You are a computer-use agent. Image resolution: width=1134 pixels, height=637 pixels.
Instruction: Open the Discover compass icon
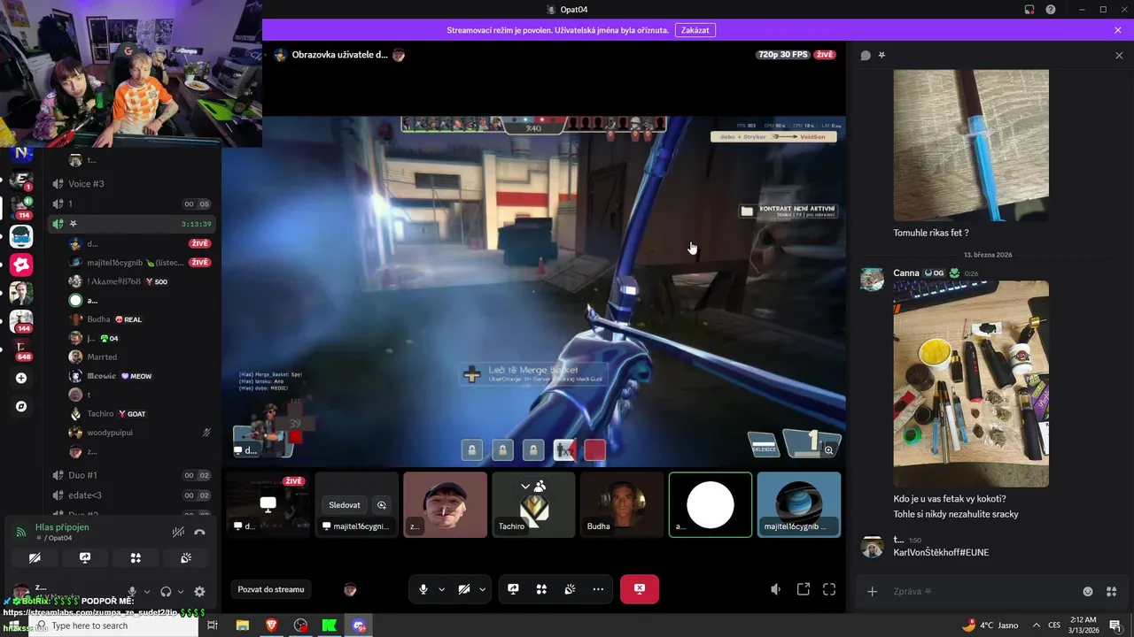21,406
